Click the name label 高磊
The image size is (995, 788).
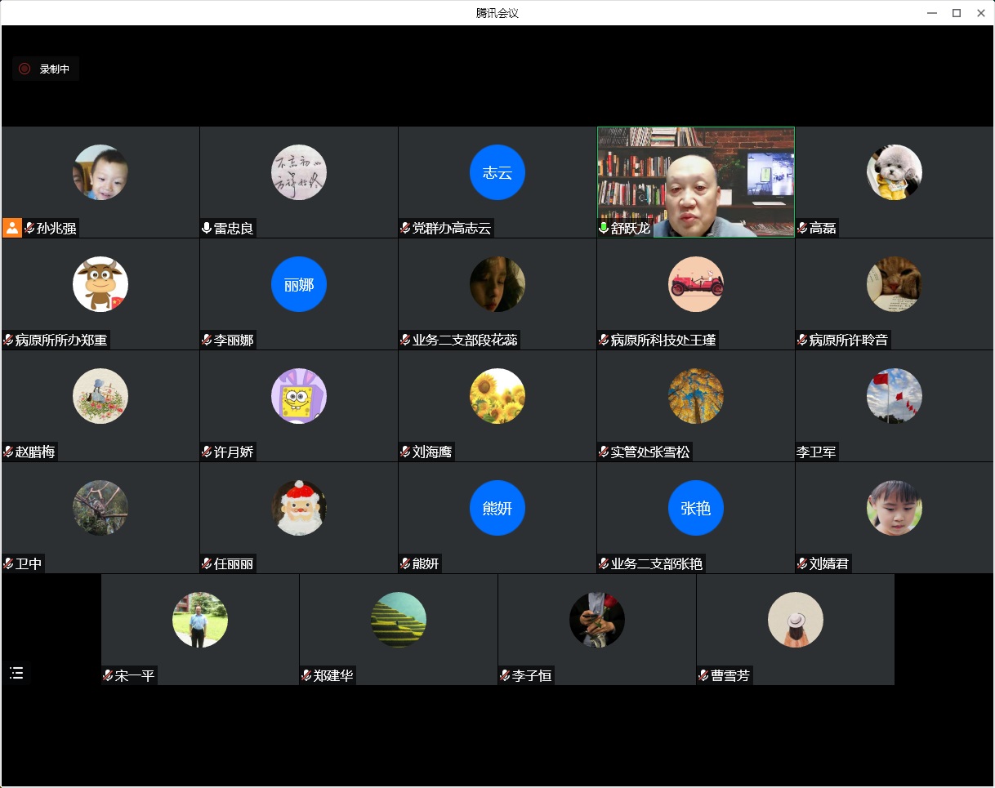[x=823, y=228]
